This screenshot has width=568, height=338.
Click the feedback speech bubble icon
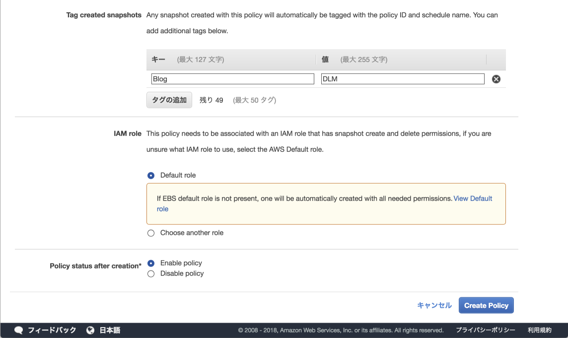click(x=18, y=330)
